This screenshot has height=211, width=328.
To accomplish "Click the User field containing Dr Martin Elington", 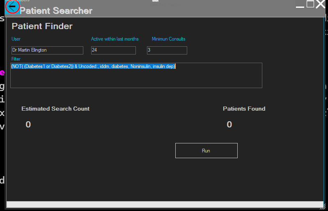I will pyautogui.click(x=47, y=50).
